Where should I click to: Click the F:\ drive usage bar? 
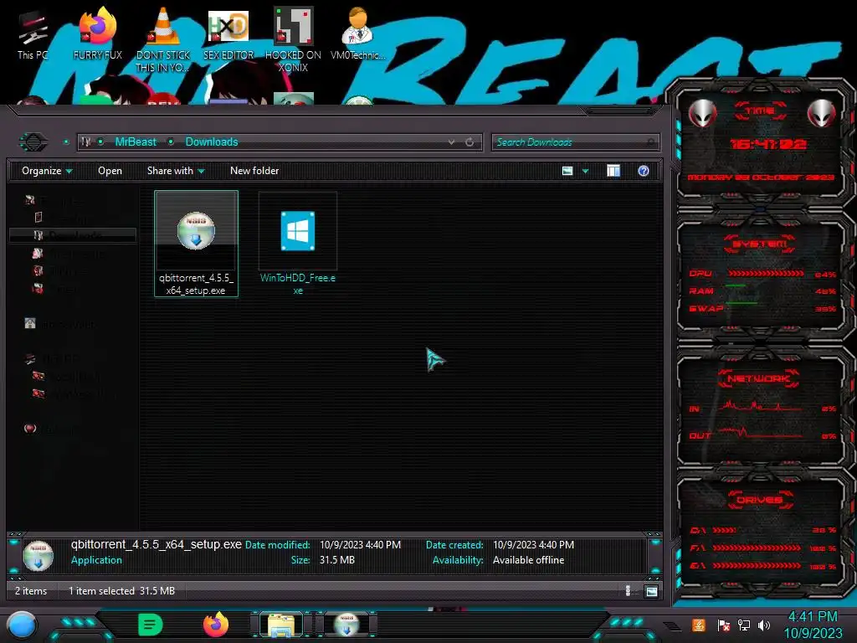(x=757, y=548)
